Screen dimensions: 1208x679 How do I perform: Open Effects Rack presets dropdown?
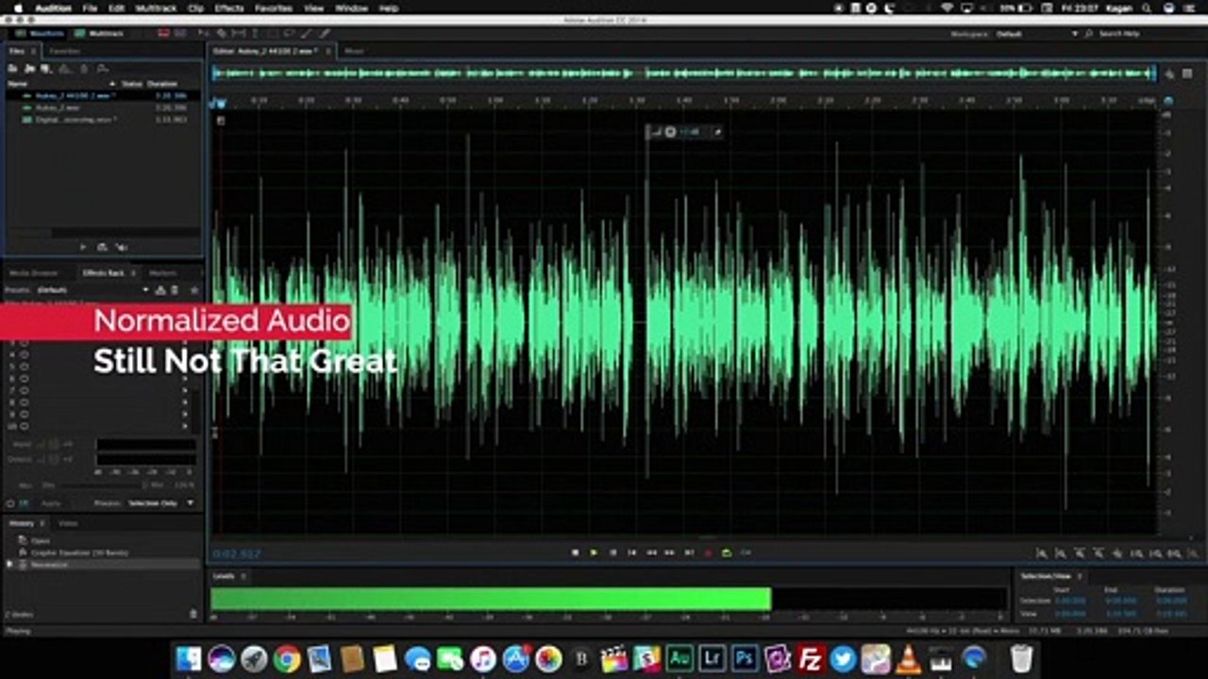(146, 290)
